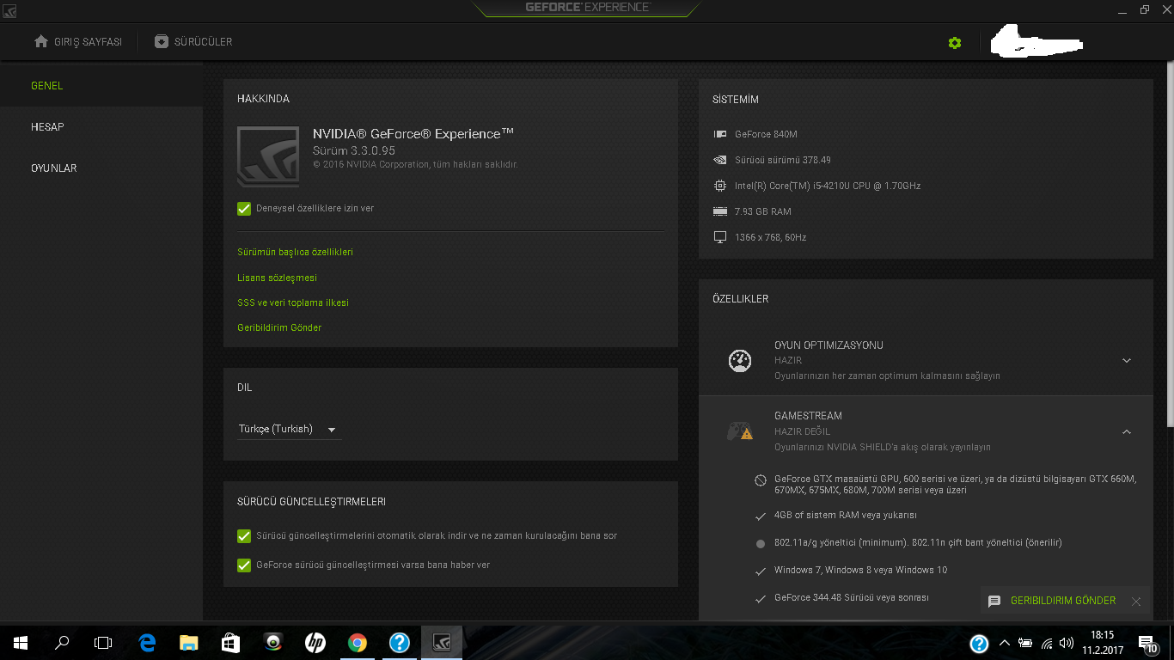Click the GameStream controller warning icon
This screenshot has height=660, width=1174.
(x=740, y=431)
